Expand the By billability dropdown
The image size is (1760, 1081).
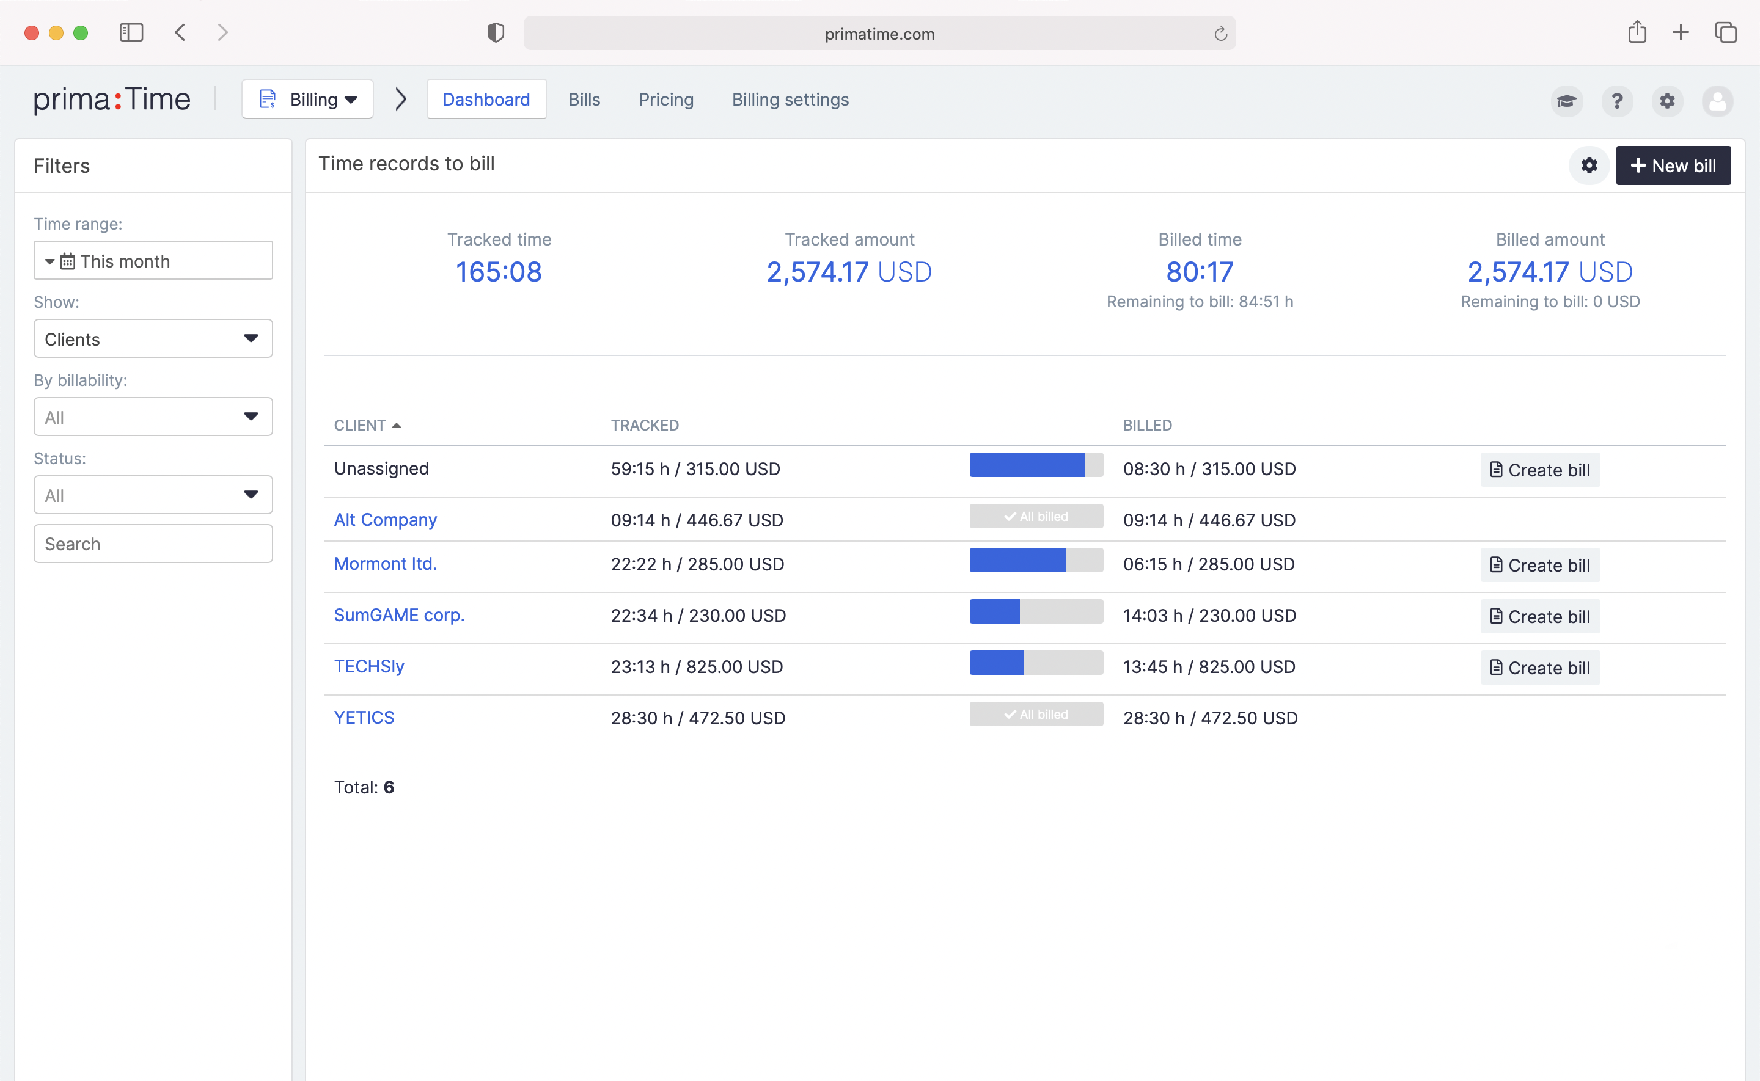pos(153,417)
